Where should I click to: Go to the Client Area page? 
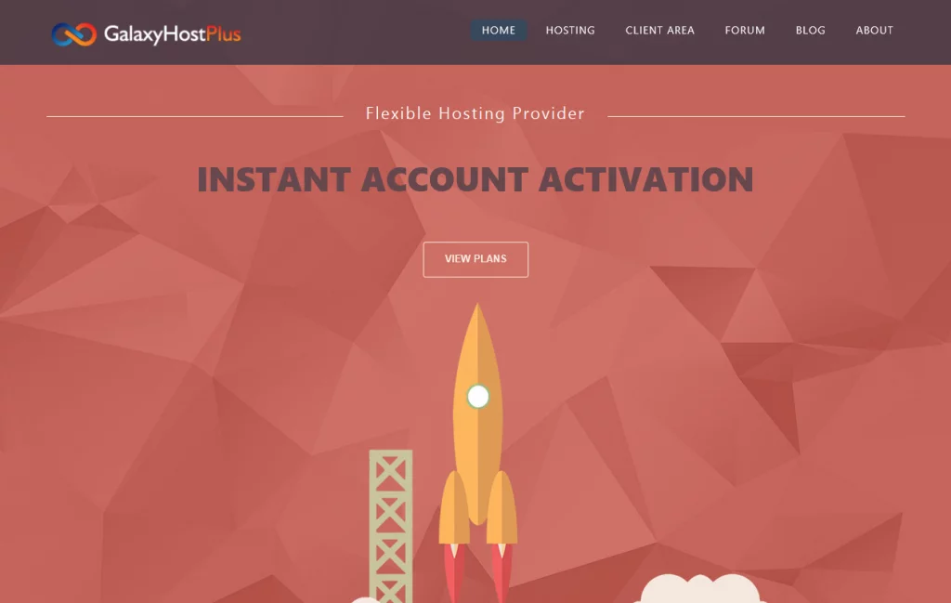pos(660,31)
